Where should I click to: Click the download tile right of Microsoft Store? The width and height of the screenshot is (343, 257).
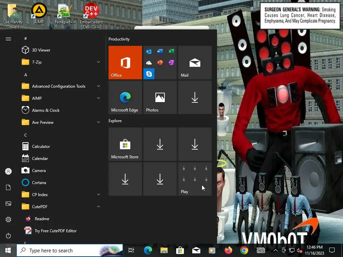pos(160,144)
